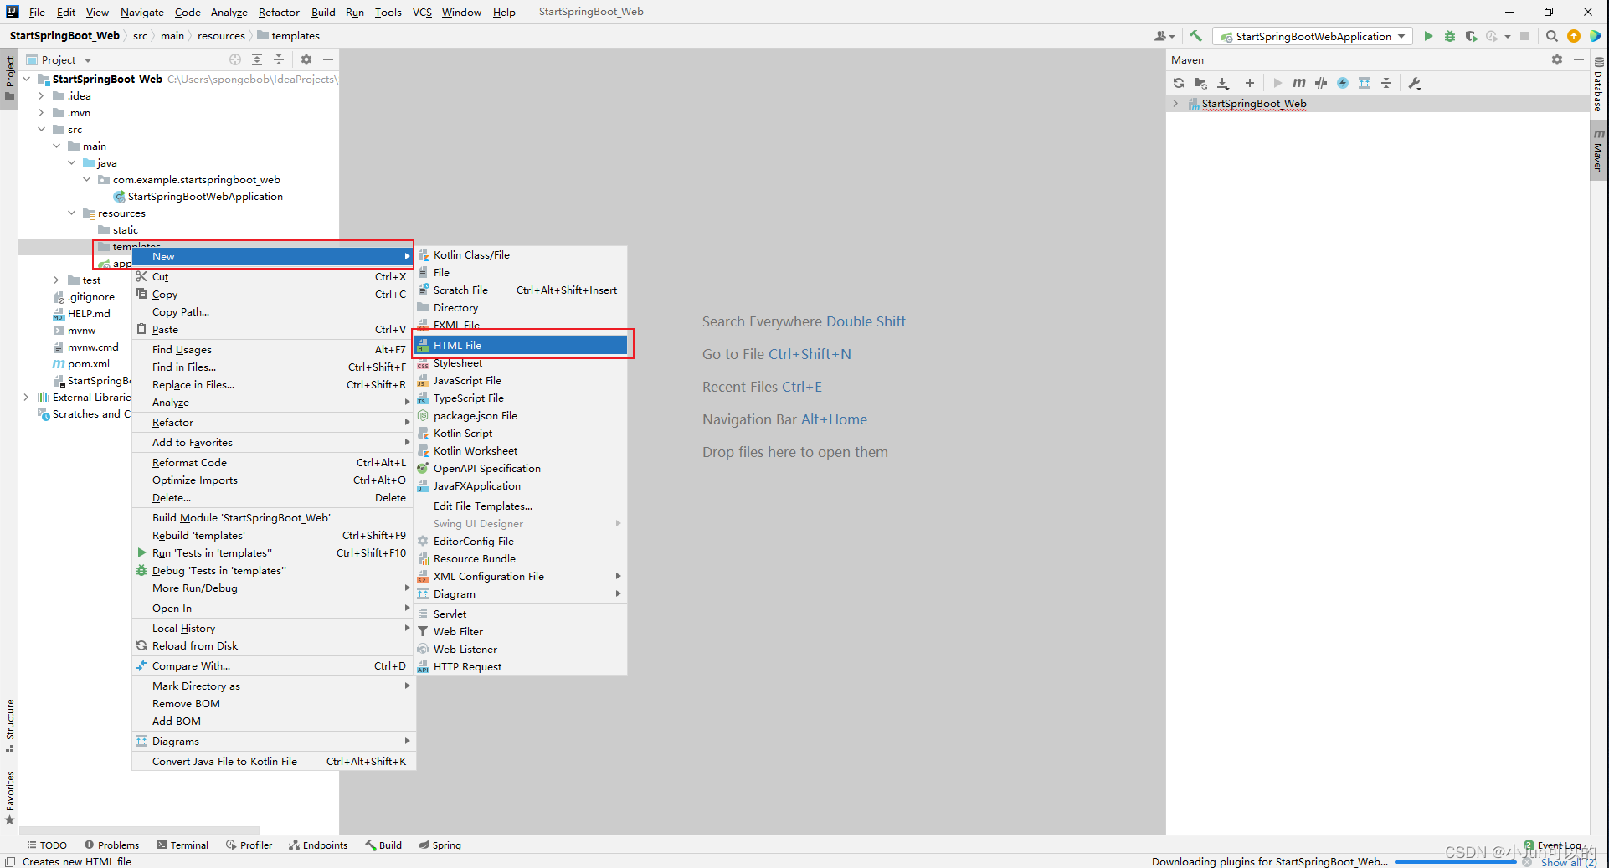Click Select Opened File crosshair icon
1609x868 pixels.
pyautogui.click(x=235, y=59)
